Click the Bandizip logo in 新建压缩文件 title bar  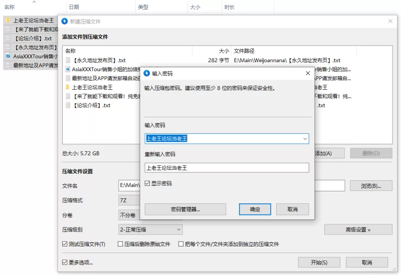point(65,21)
